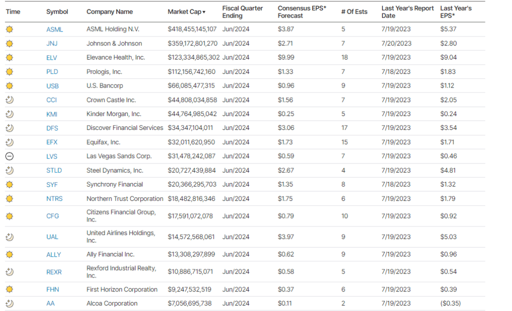
Task: Click the Symbol column header
Action: [x=57, y=11]
